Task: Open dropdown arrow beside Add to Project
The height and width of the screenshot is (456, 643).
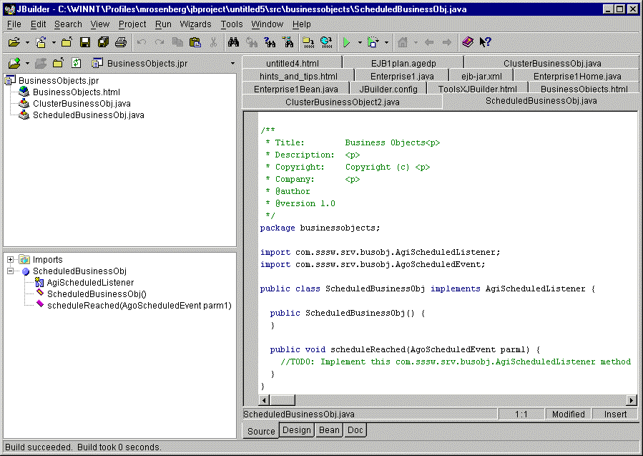Action: tap(27, 63)
